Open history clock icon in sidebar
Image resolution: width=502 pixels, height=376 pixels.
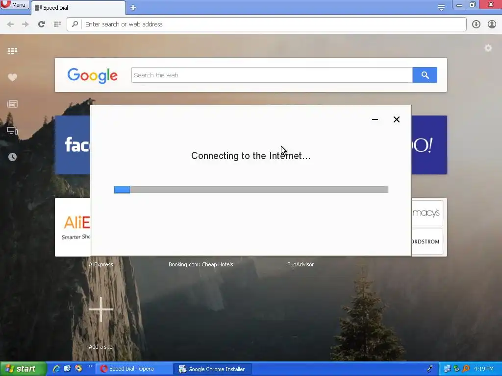coord(12,157)
